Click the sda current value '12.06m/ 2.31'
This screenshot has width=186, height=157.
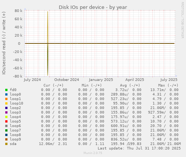pos(53,144)
